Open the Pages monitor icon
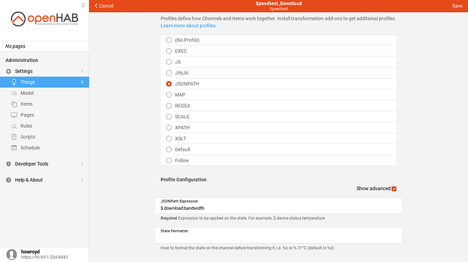 click(x=14, y=115)
